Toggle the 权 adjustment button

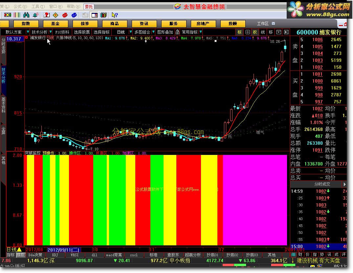click(x=255, y=32)
